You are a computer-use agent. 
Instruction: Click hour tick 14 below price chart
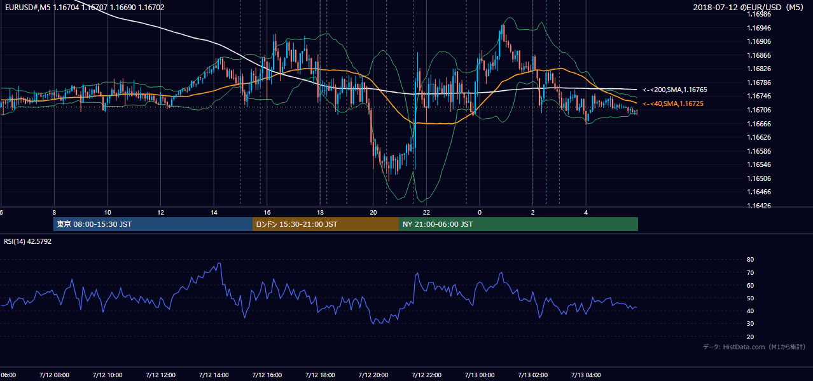pyautogui.click(x=214, y=212)
